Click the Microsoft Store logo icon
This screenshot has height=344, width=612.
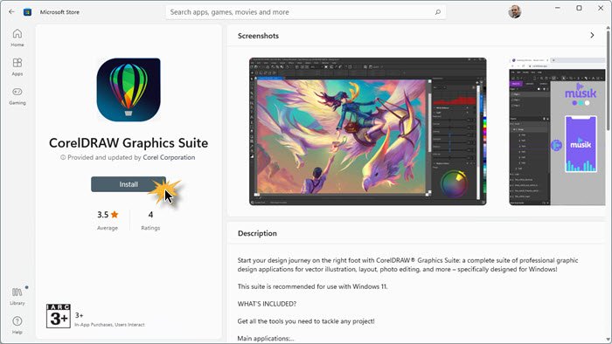point(27,12)
